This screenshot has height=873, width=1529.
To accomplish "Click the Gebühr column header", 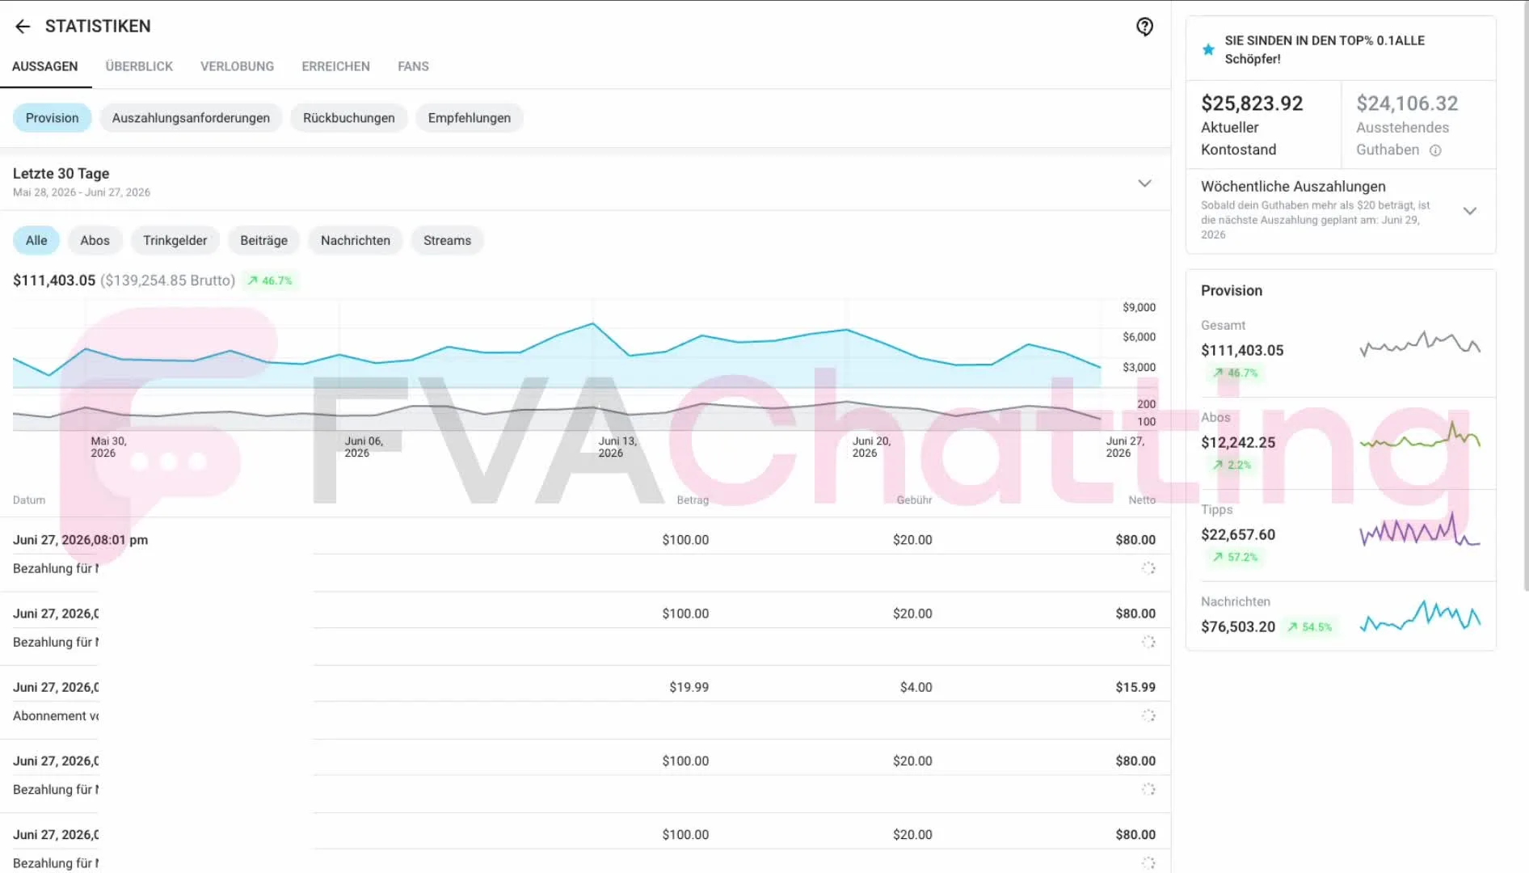I will click(x=914, y=500).
